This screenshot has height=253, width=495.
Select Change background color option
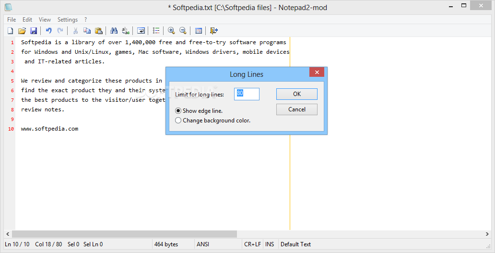[x=213, y=120]
